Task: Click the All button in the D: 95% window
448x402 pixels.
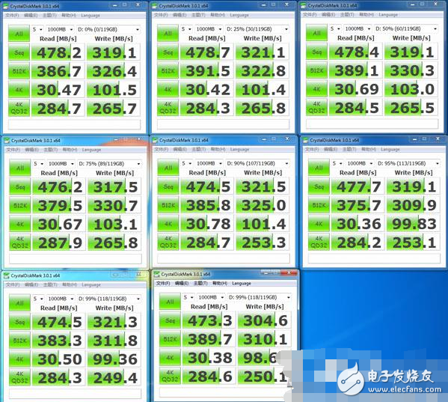Action: click(x=319, y=168)
